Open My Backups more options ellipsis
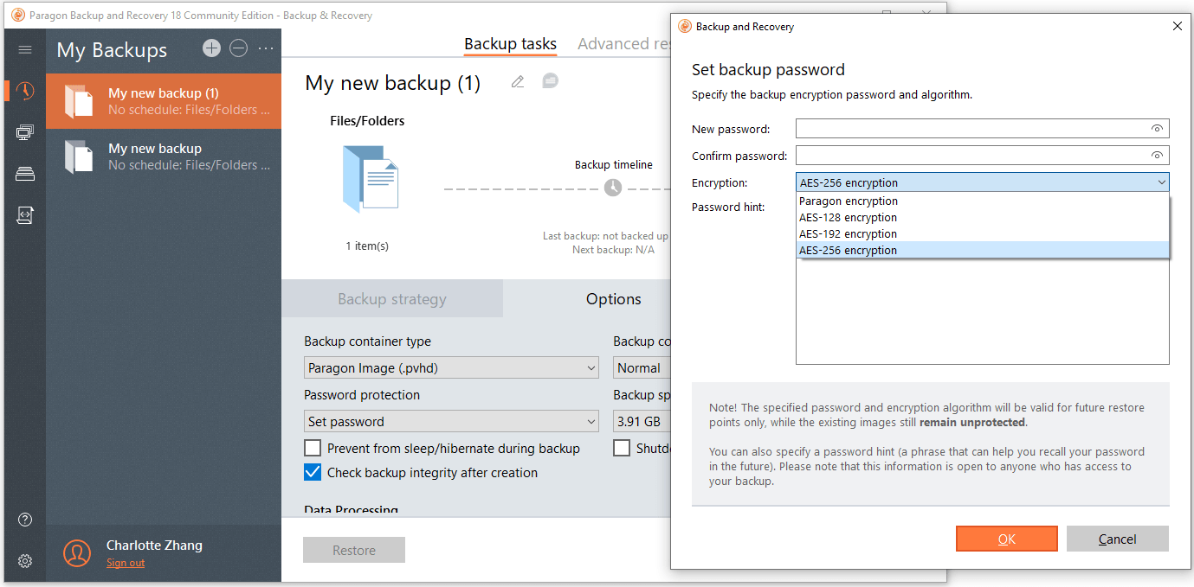Screen dimensions: 1194x587 [266, 48]
